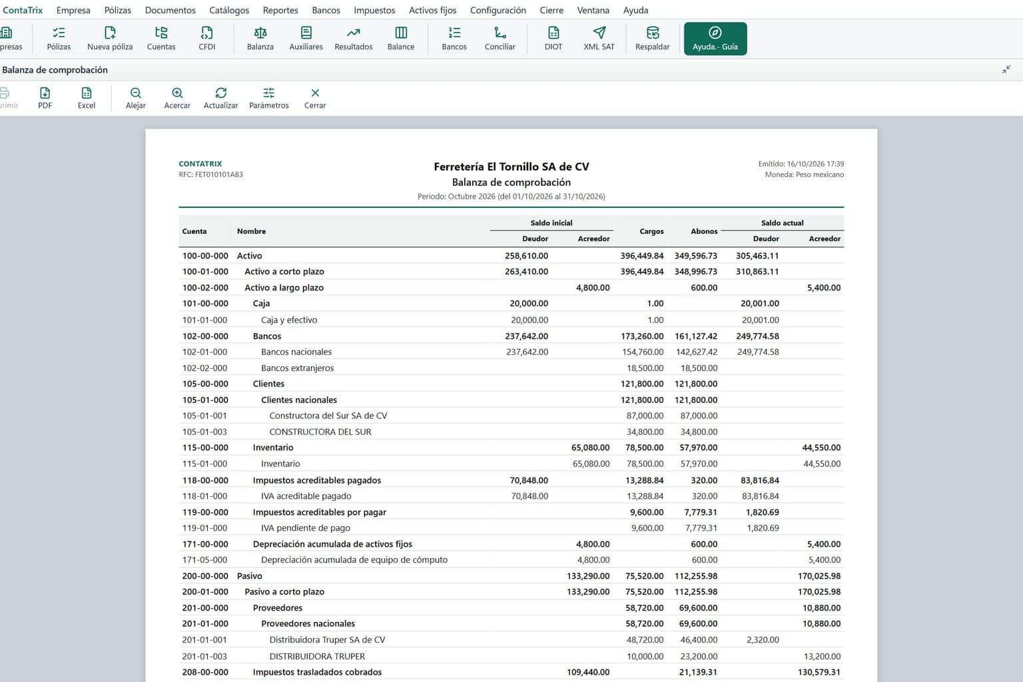Select the Caja y efectivo row
Screen dimensions: 1023x682
tap(511, 320)
